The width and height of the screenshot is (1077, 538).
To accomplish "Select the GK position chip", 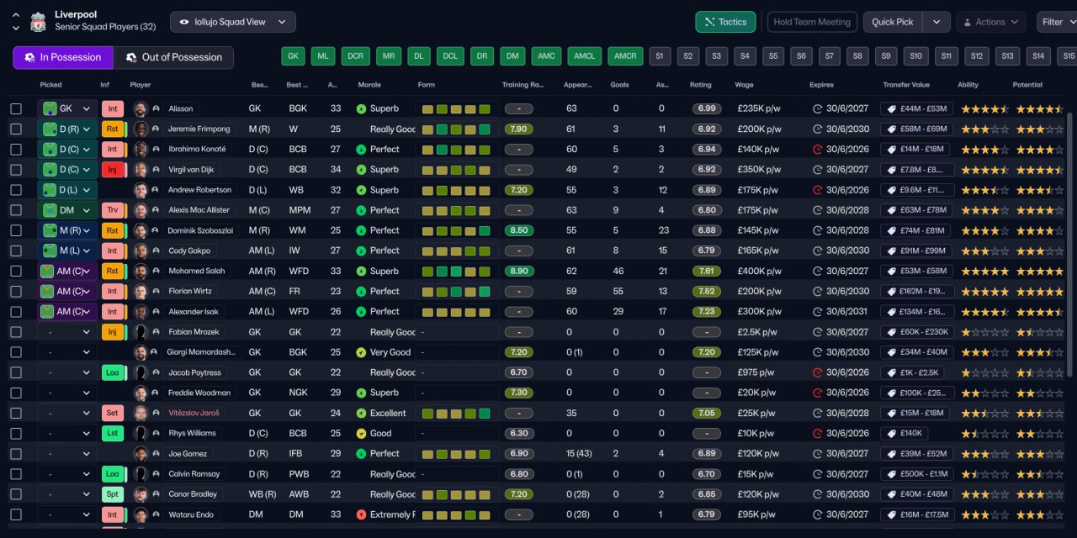I will 293,56.
